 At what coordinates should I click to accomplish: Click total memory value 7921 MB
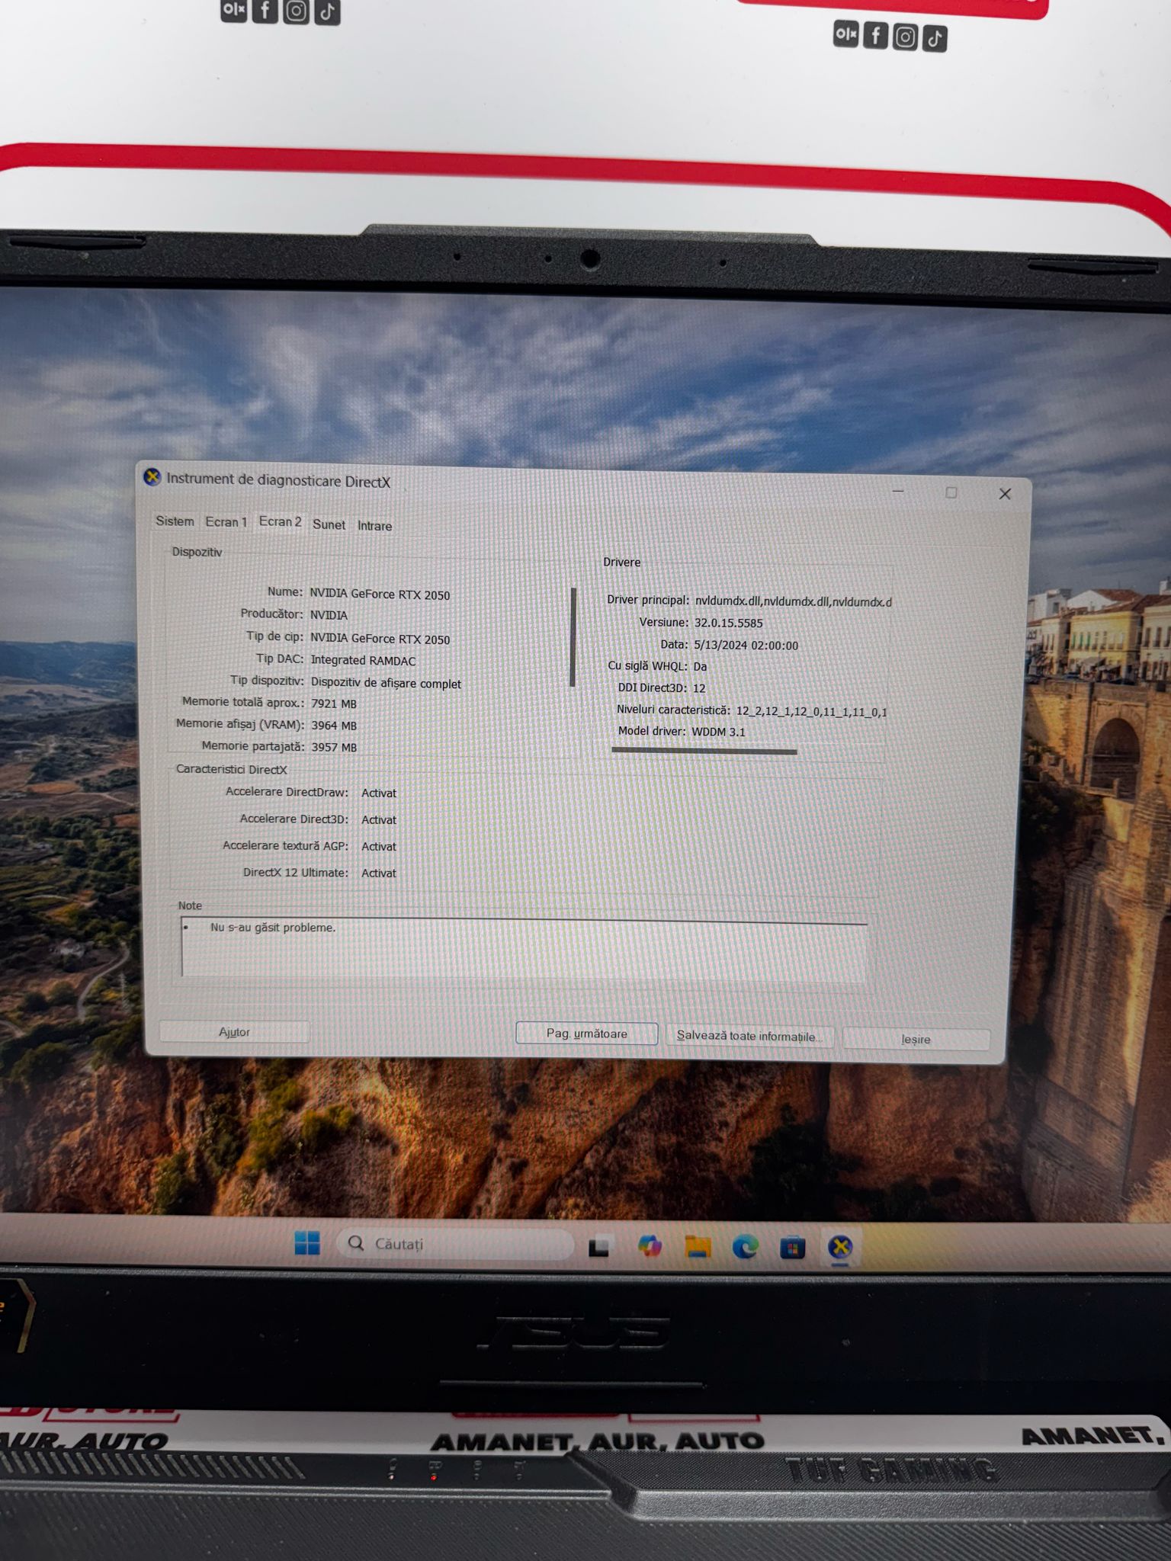(x=334, y=704)
